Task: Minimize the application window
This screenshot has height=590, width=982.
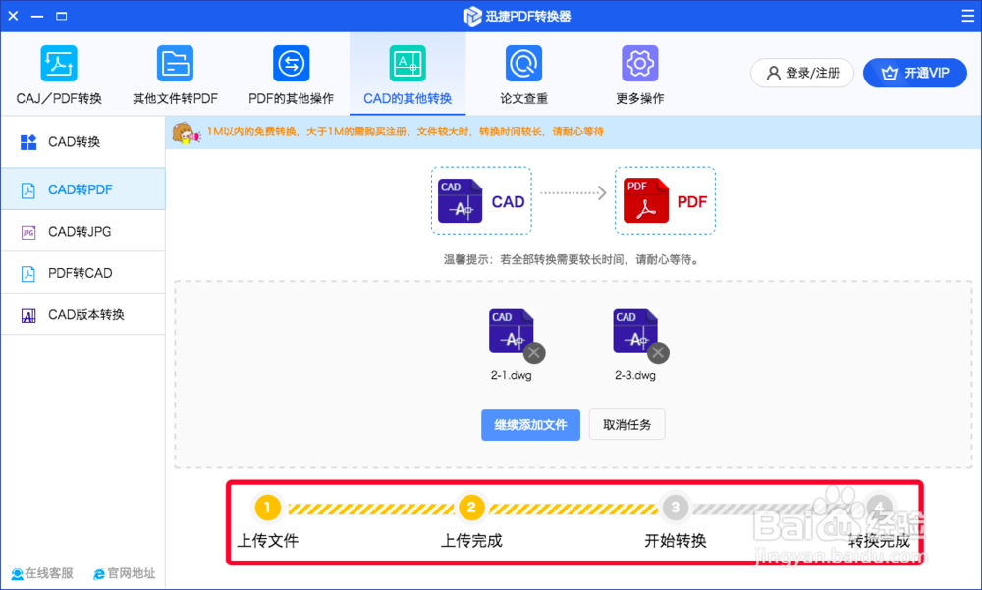Action: [x=37, y=16]
